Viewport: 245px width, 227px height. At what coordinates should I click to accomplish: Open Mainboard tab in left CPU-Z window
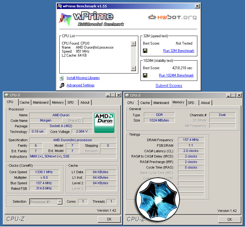coord(41,102)
